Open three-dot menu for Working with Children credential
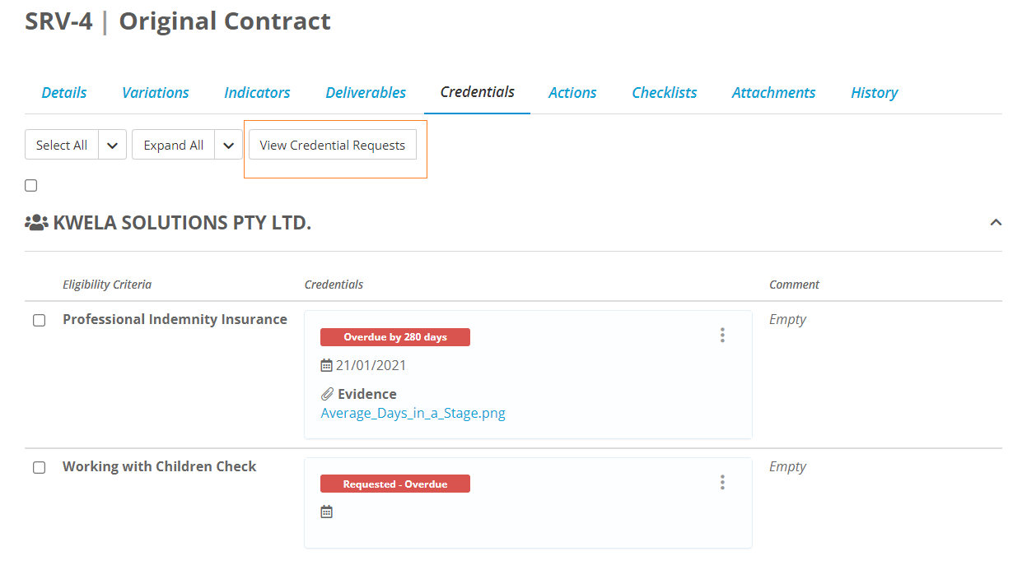The image size is (1022, 565). (x=722, y=482)
